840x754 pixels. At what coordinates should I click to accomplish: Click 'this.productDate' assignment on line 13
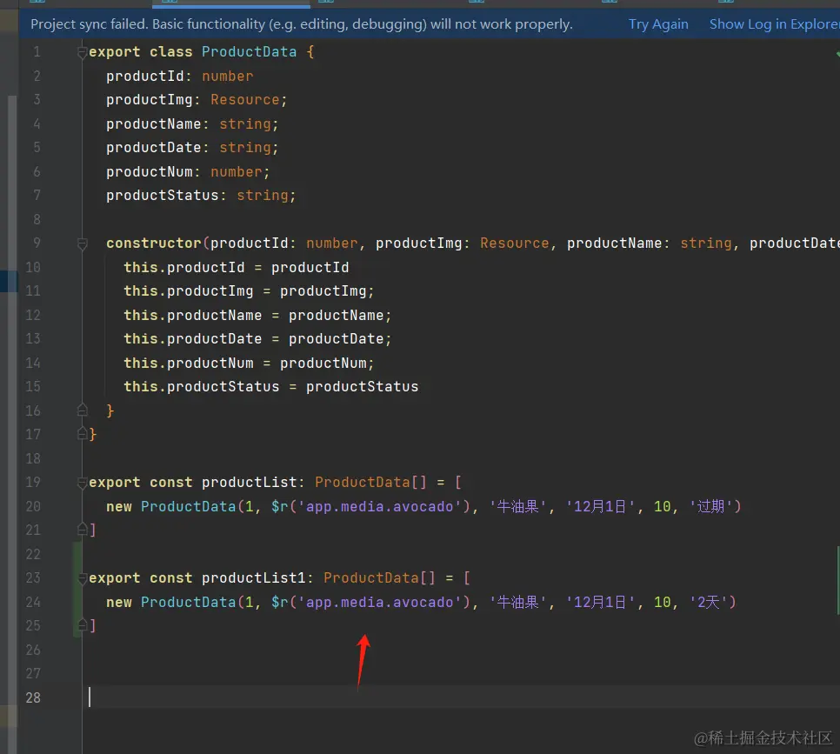(x=257, y=338)
